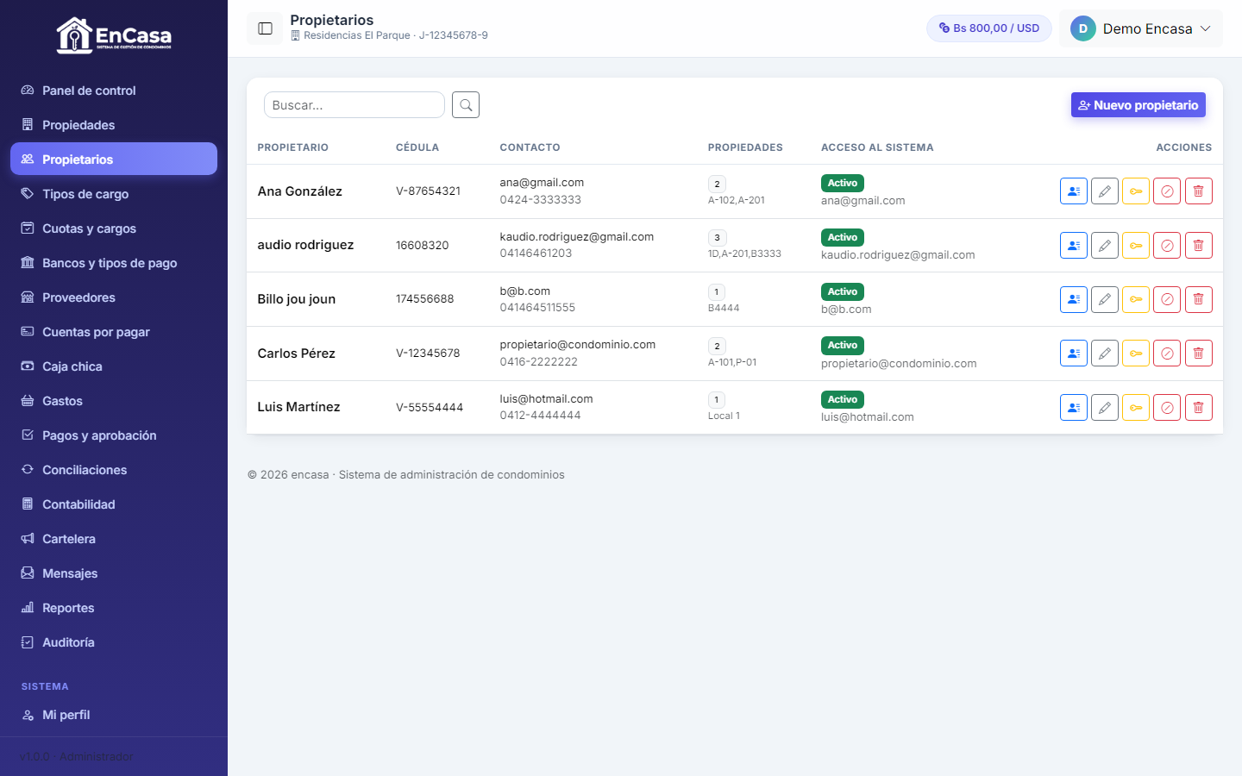Delete owner Luis Martínez
The height and width of the screenshot is (776, 1242).
[1199, 408]
